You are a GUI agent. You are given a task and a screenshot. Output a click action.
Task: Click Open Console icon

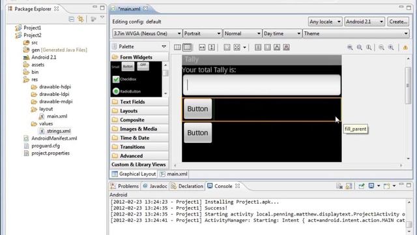pos(386,186)
